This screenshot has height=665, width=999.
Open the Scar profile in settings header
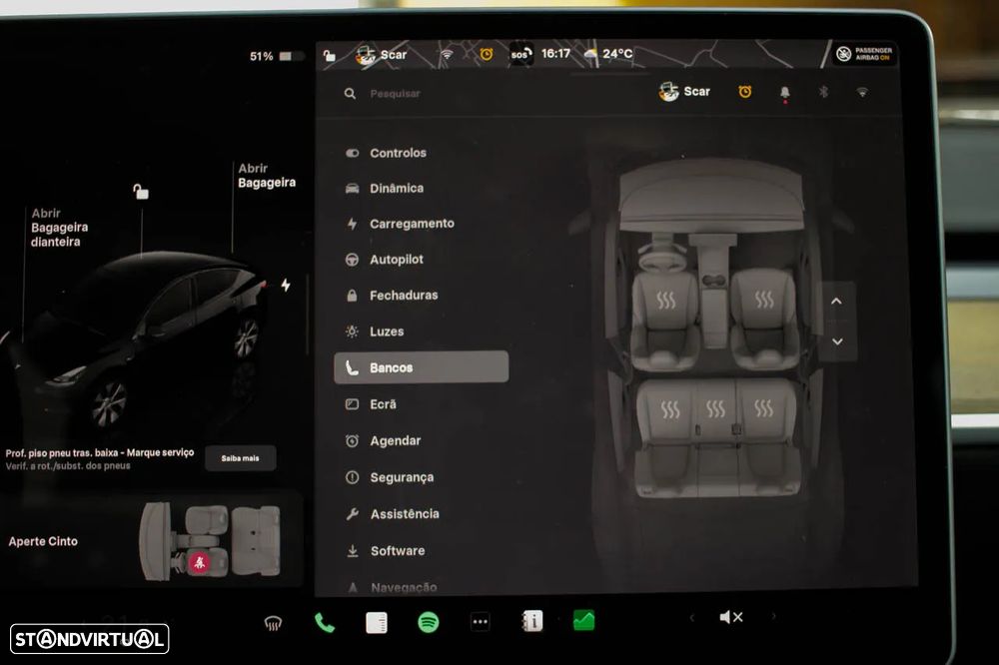pos(684,92)
